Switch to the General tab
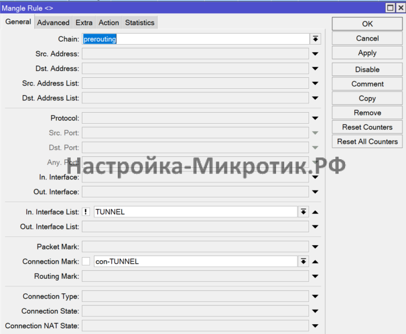406x334 pixels. pos(18,22)
